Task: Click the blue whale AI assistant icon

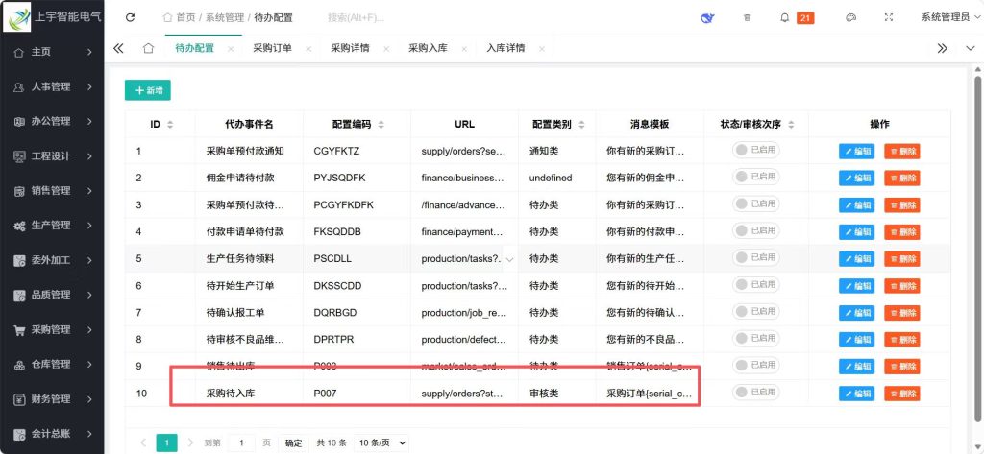Action: pyautogui.click(x=708, y=17)
